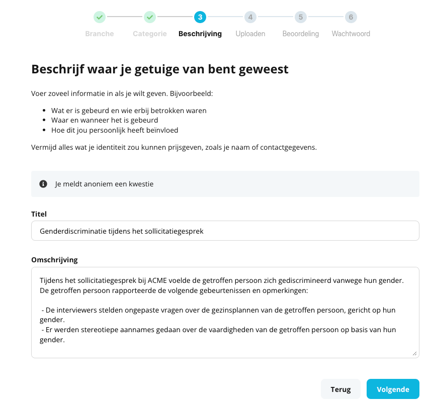Screen dimensions: 430x402
Task: Click the 'Je meldt anoniem een kwestie' banner
Action: (225, 184)
